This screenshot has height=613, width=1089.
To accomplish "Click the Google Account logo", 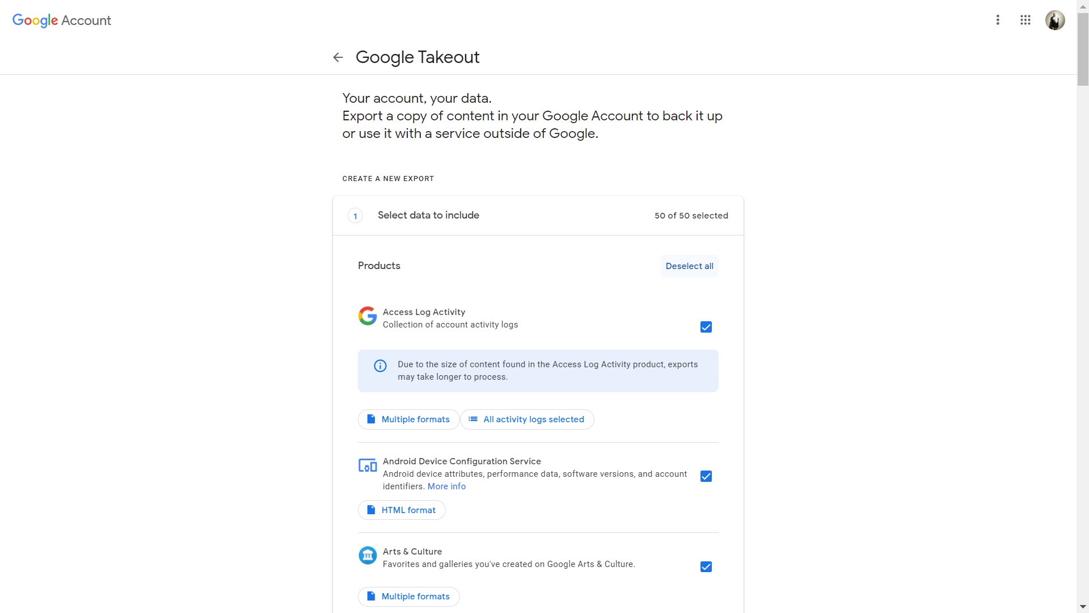I will [x=62, y=20].
